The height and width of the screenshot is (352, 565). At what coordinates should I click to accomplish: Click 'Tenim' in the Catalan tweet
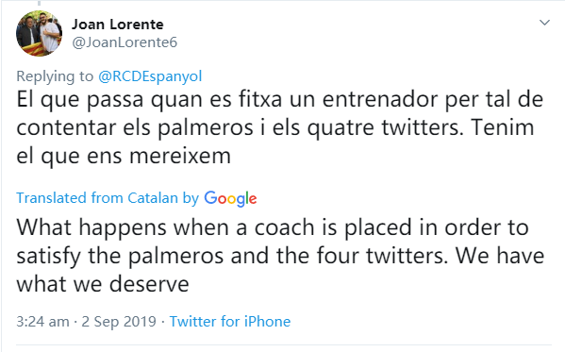(503, 127)
